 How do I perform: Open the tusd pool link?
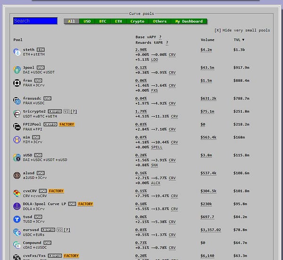(27, 217)
